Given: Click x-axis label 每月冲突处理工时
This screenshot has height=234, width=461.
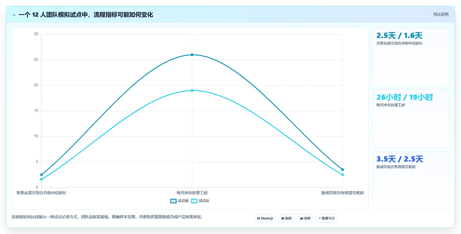Looking at the screenshot, I should click(x=192, y=193).
